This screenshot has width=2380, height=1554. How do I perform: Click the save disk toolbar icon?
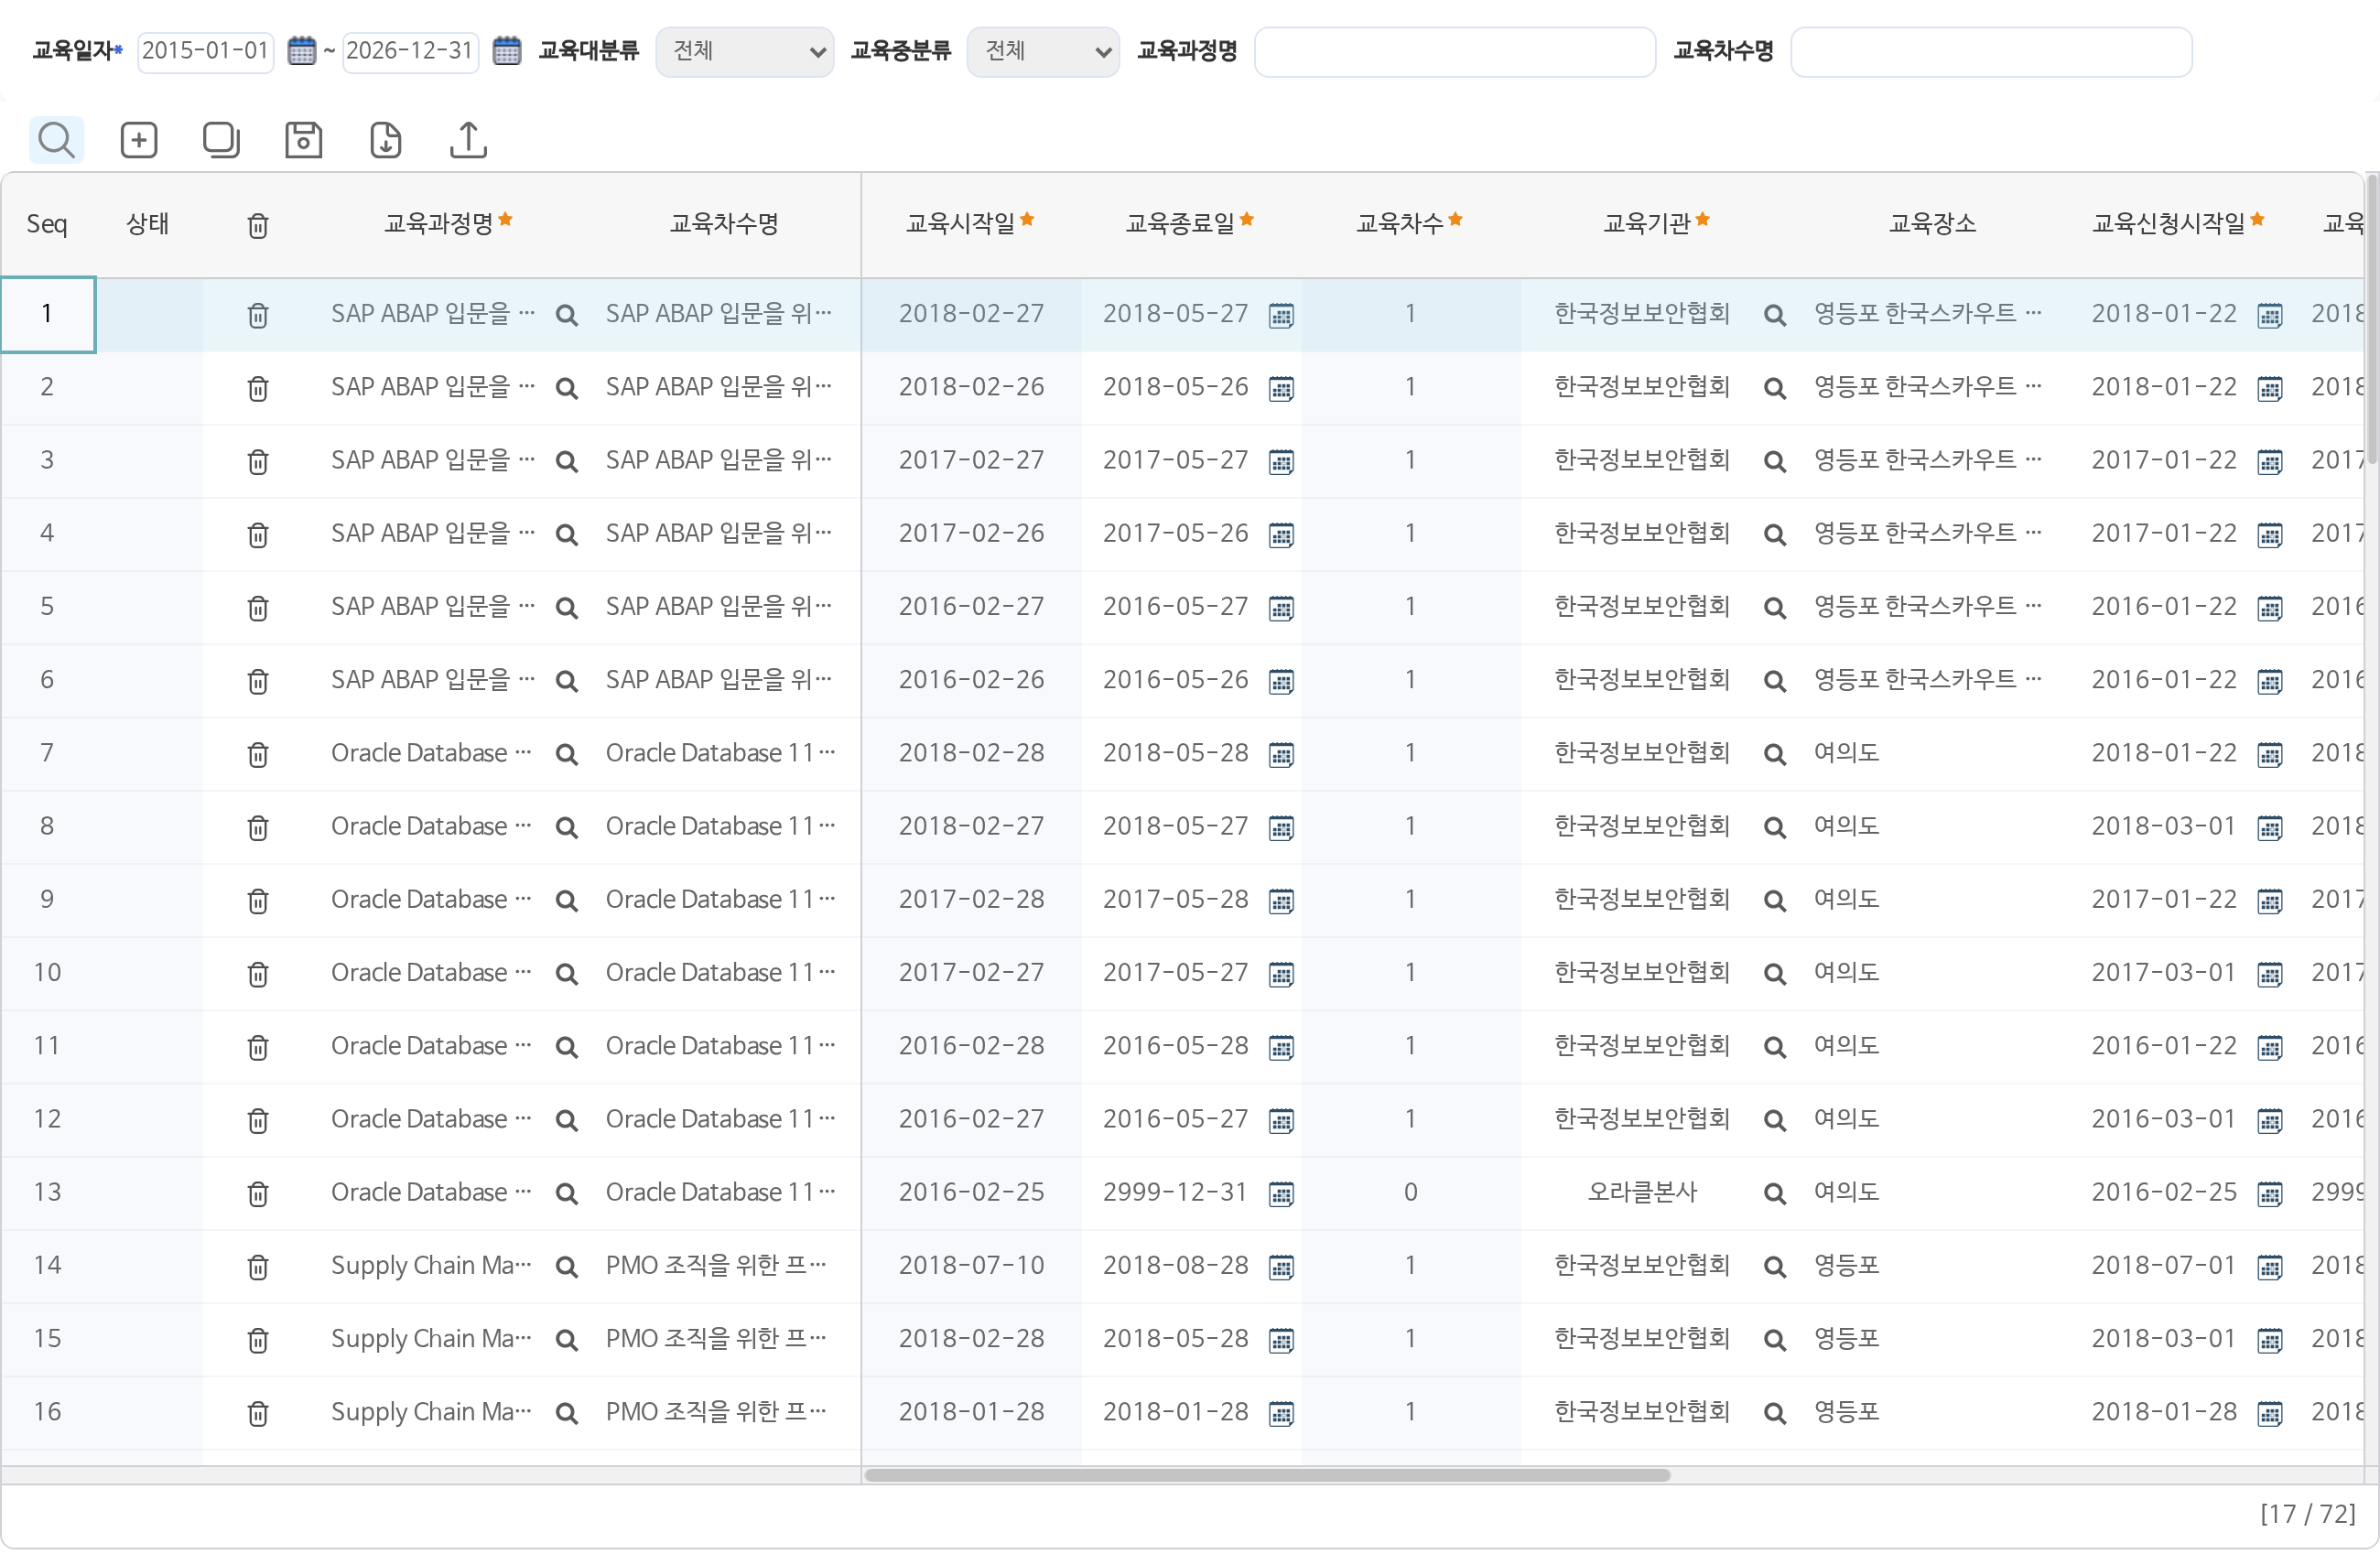(303, 140)
